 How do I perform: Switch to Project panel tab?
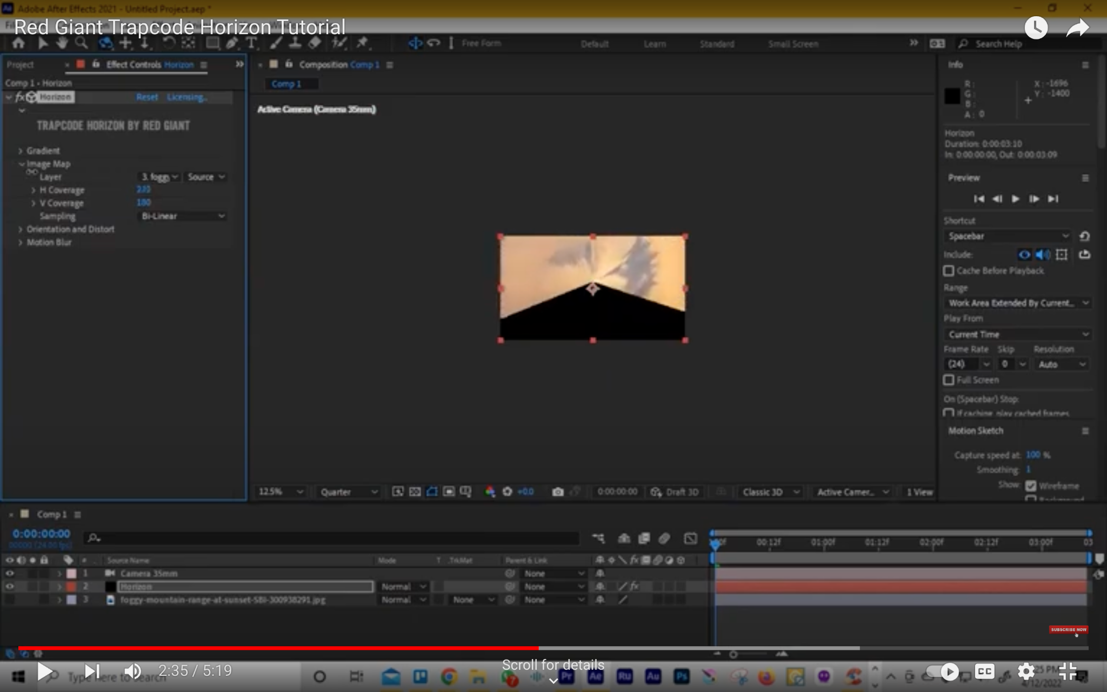tap(20, 65)
